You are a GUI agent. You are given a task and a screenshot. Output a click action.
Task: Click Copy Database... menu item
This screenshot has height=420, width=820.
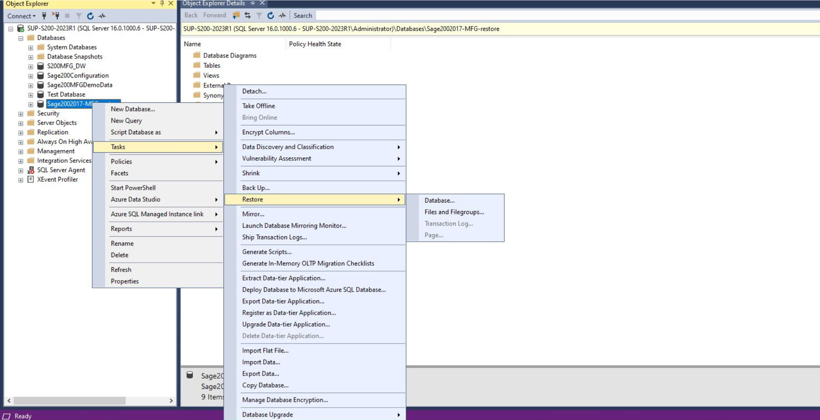(x=315, y=385)
